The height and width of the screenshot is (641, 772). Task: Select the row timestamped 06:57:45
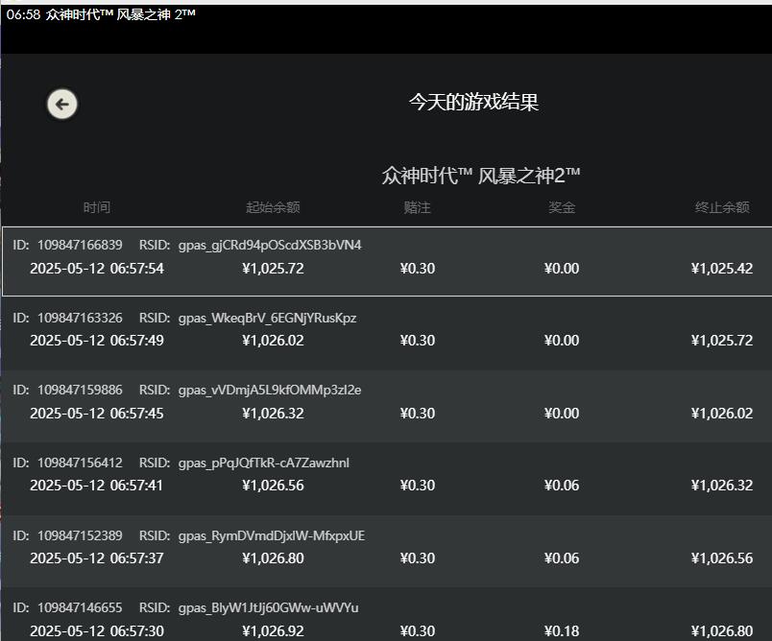[96, 414]
